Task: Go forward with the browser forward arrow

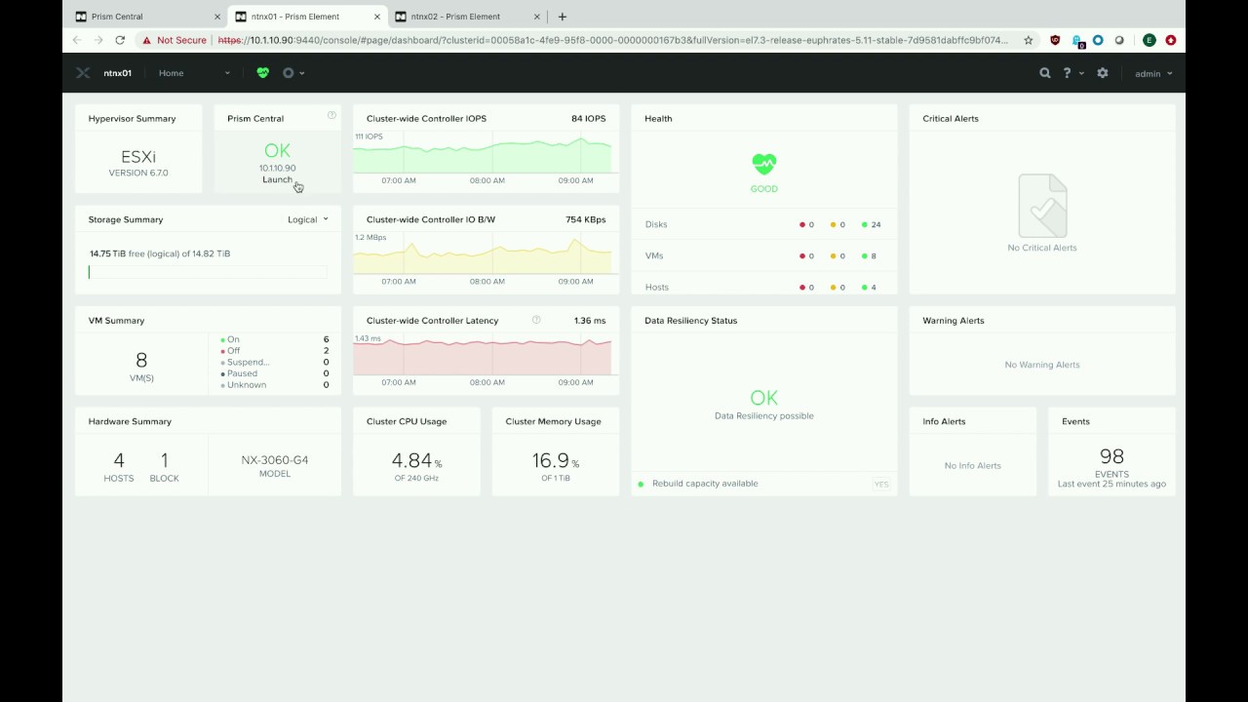Action: coord(98,40)
